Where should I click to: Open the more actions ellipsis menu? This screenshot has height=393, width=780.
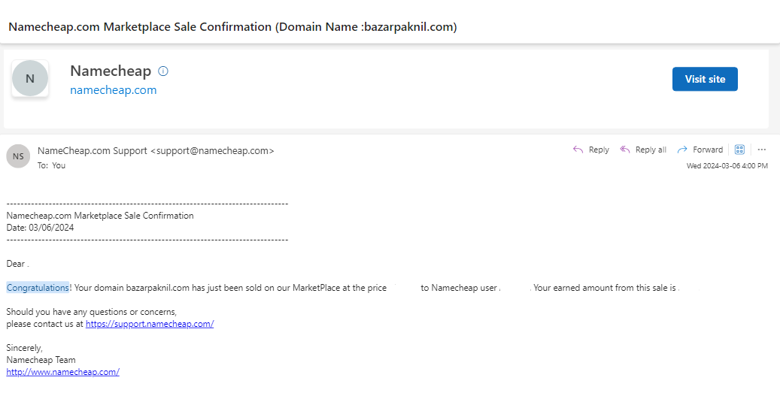[x=762, y=150]
